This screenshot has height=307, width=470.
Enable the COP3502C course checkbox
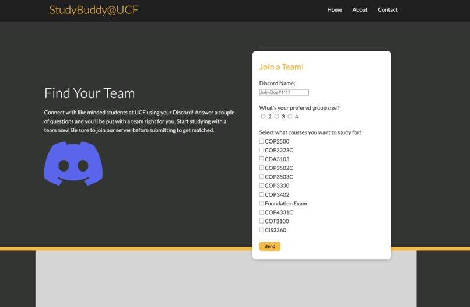pyautogui.click(x=261, y=168)
